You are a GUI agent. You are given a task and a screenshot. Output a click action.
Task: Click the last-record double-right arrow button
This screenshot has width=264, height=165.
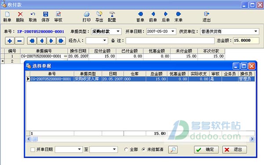pyautogui.click(x=61, y=41)
